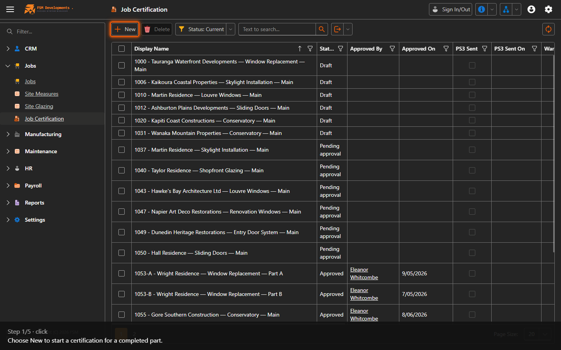
Task: Open the organization button dropdown arrow
Action: (517, 9)
